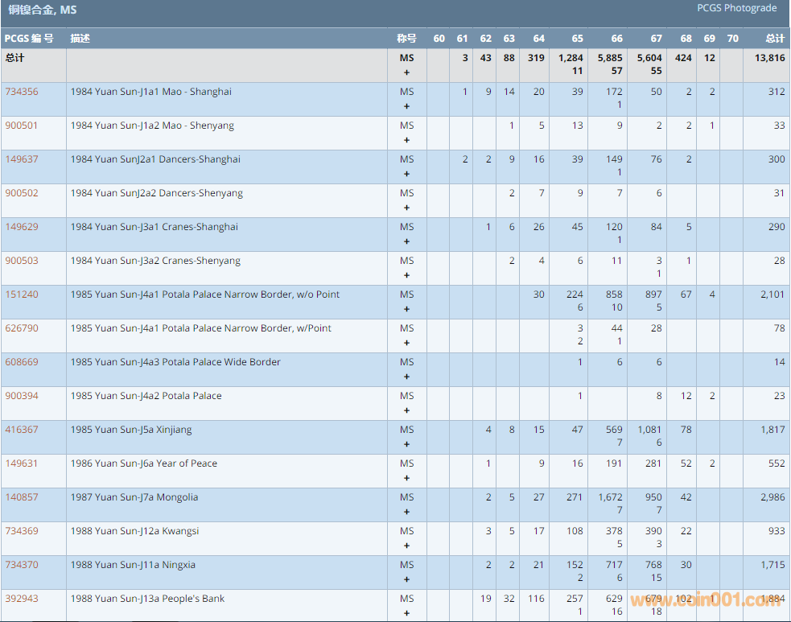Click the Potala Palace Wide Border description
This screenshot has width=791, height=622.
tap(175, 362)
